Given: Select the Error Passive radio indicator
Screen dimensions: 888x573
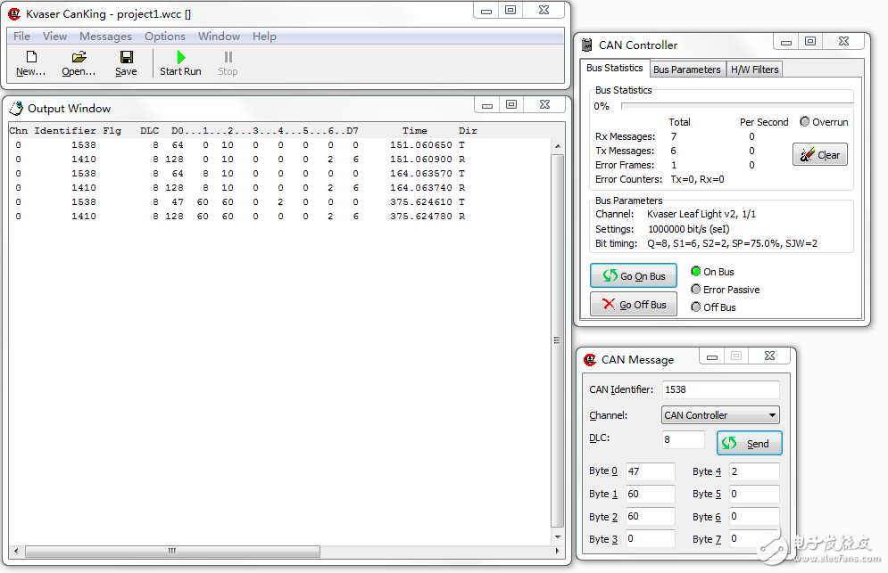Looking at the screenshot, I should (696, 290).
